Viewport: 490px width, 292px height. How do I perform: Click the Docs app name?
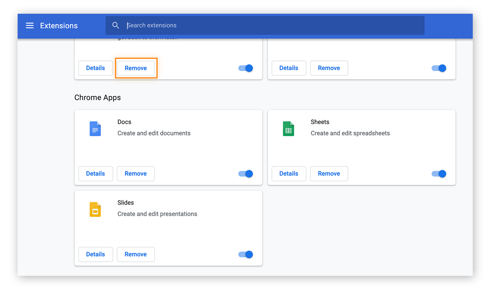[x=124, y=122]
